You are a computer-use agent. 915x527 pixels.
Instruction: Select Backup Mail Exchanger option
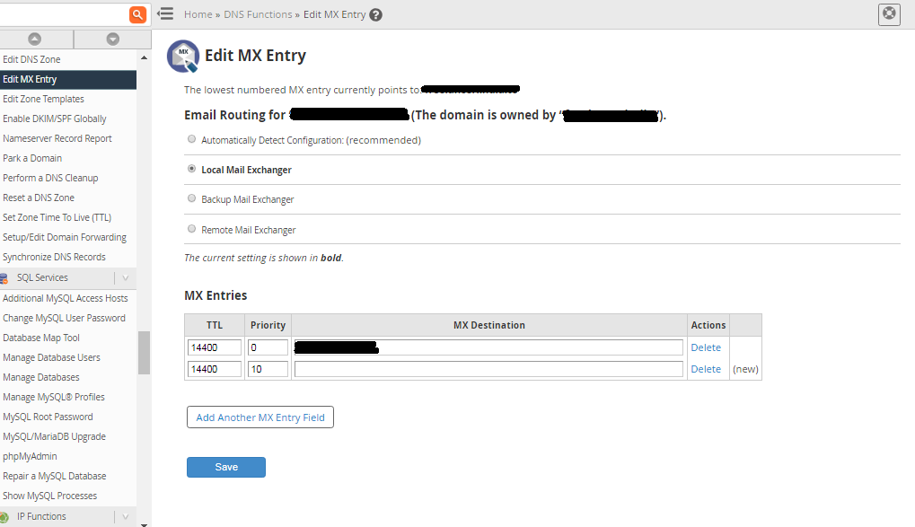tap(191, 198)
